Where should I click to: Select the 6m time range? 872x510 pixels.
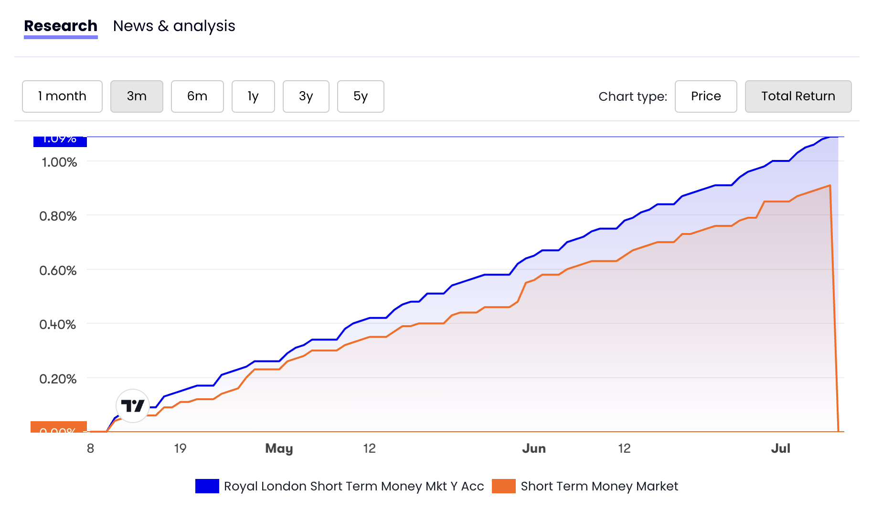pyautogui.click(x=197, y=96)
